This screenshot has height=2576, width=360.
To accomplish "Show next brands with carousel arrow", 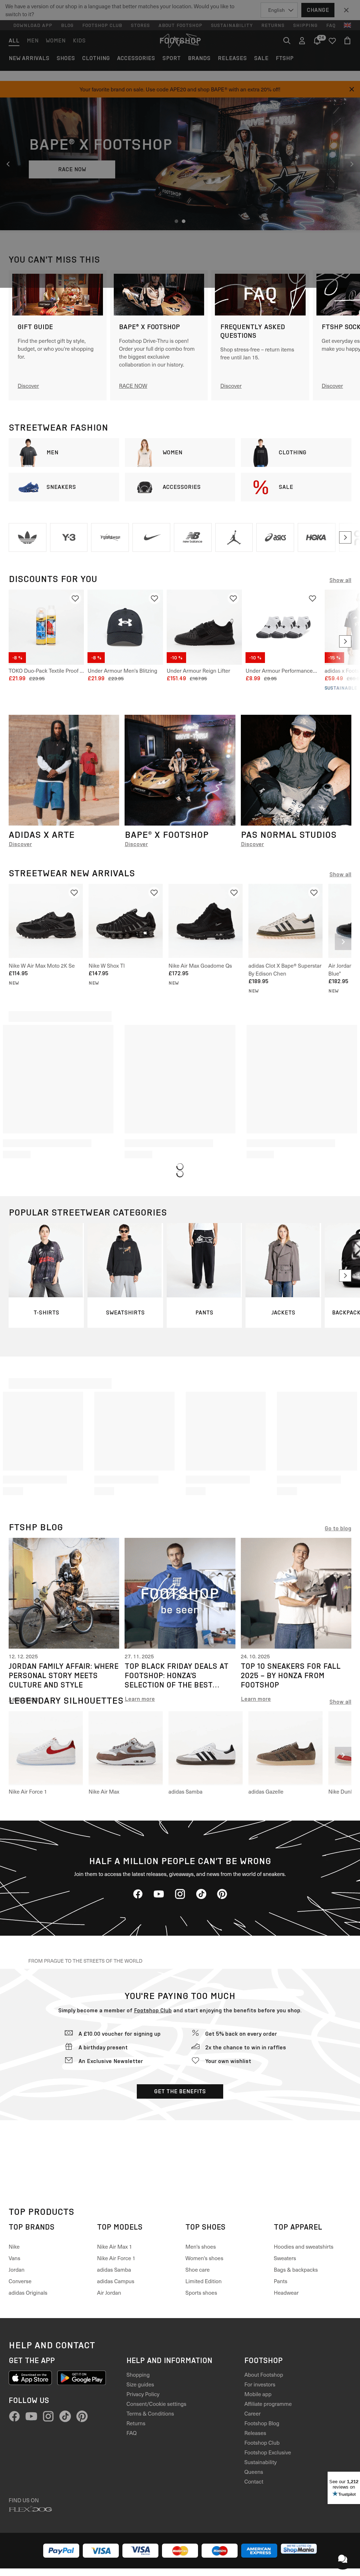I will click(x=345, y=537).
